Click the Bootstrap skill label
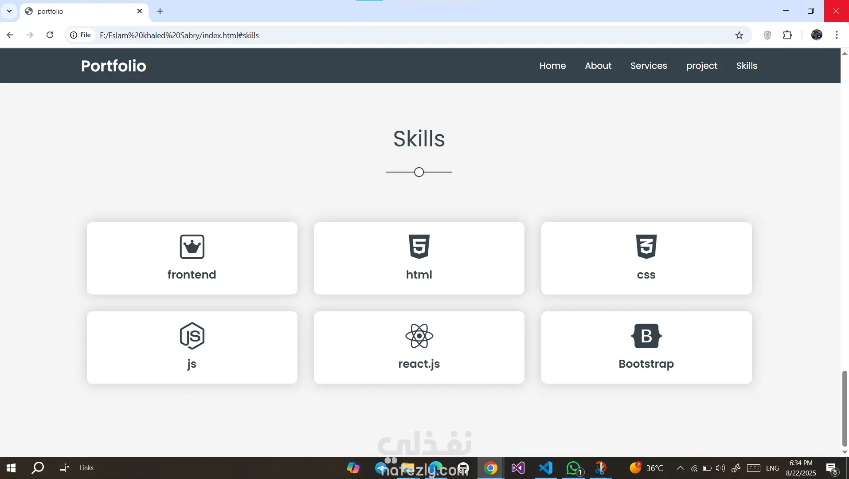Screen dimensions: 849x479 [646, 364]
